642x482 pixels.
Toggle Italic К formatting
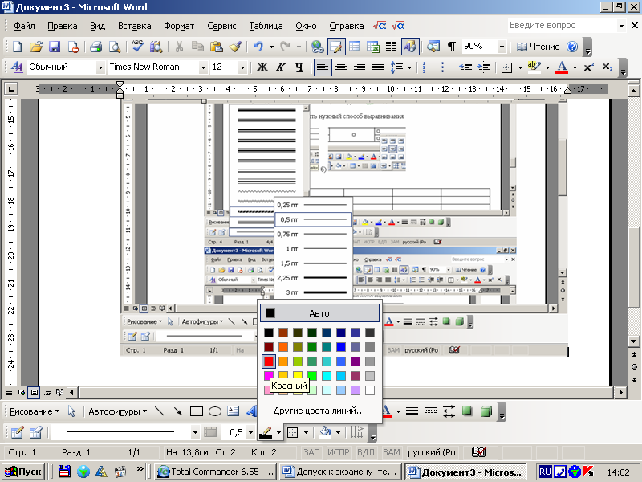coord(280,67)
